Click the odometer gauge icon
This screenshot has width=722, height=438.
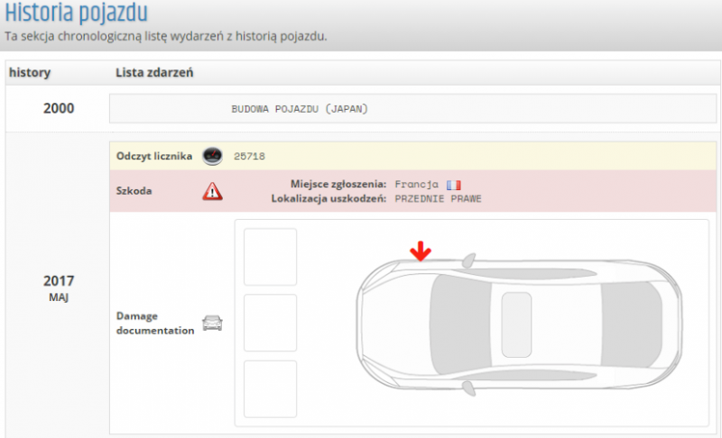pyautogui.click(x=212, y=156)
